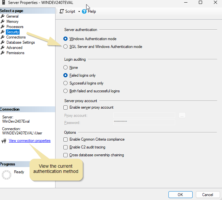Enable C2 audit tracing
The width and height of the screenshot is (222, 200).
point(65,147)
